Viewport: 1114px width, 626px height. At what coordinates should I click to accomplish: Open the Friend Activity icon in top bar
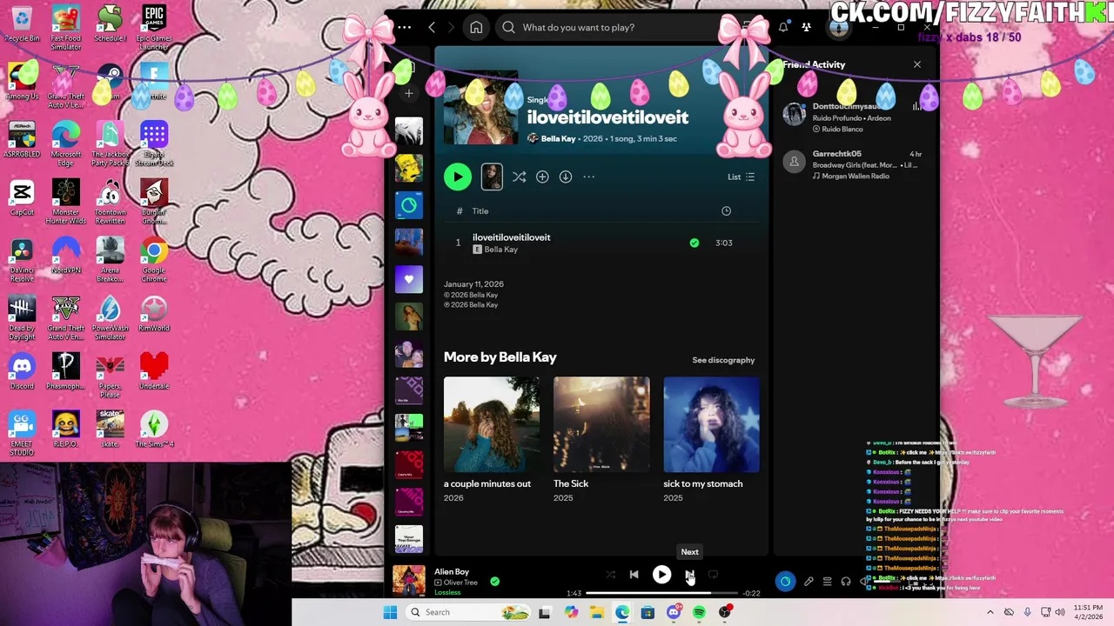coord(808,27)
